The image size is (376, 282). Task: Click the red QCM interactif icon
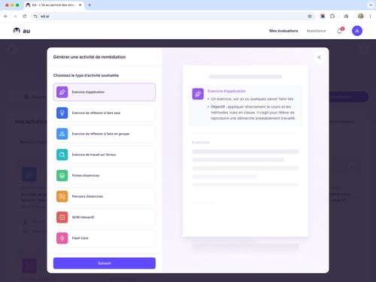(x=62, y=217)
